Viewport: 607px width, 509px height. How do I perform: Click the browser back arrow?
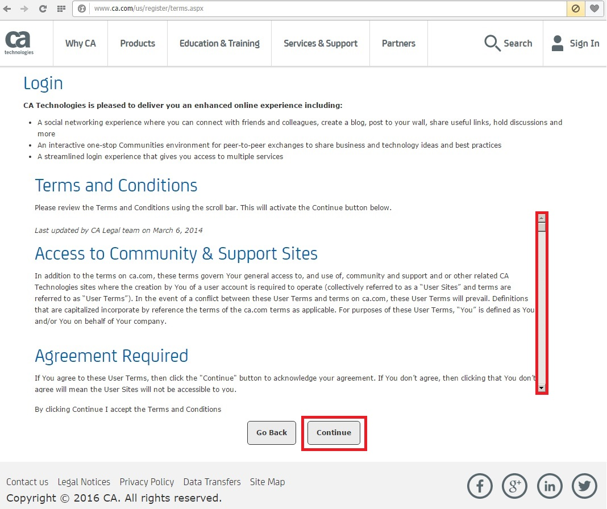click(7, 9)
